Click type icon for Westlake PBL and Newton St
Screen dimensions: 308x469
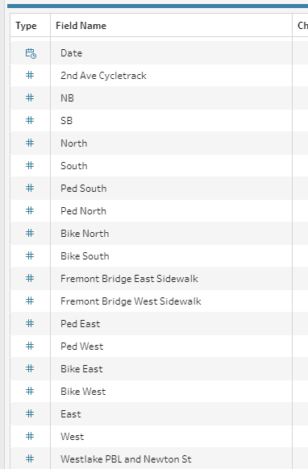coord(30,459)
